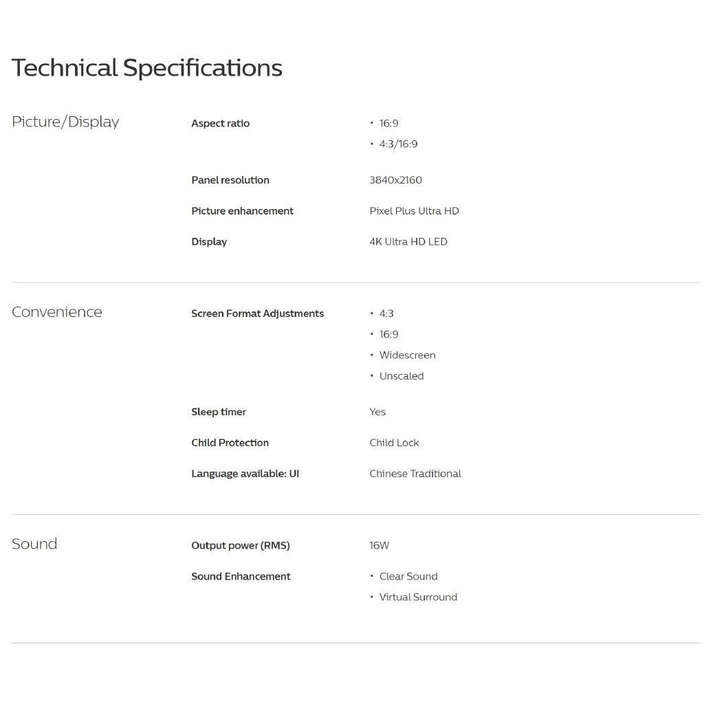Select the 4K Ultra HD LED value

pos(408,242)
